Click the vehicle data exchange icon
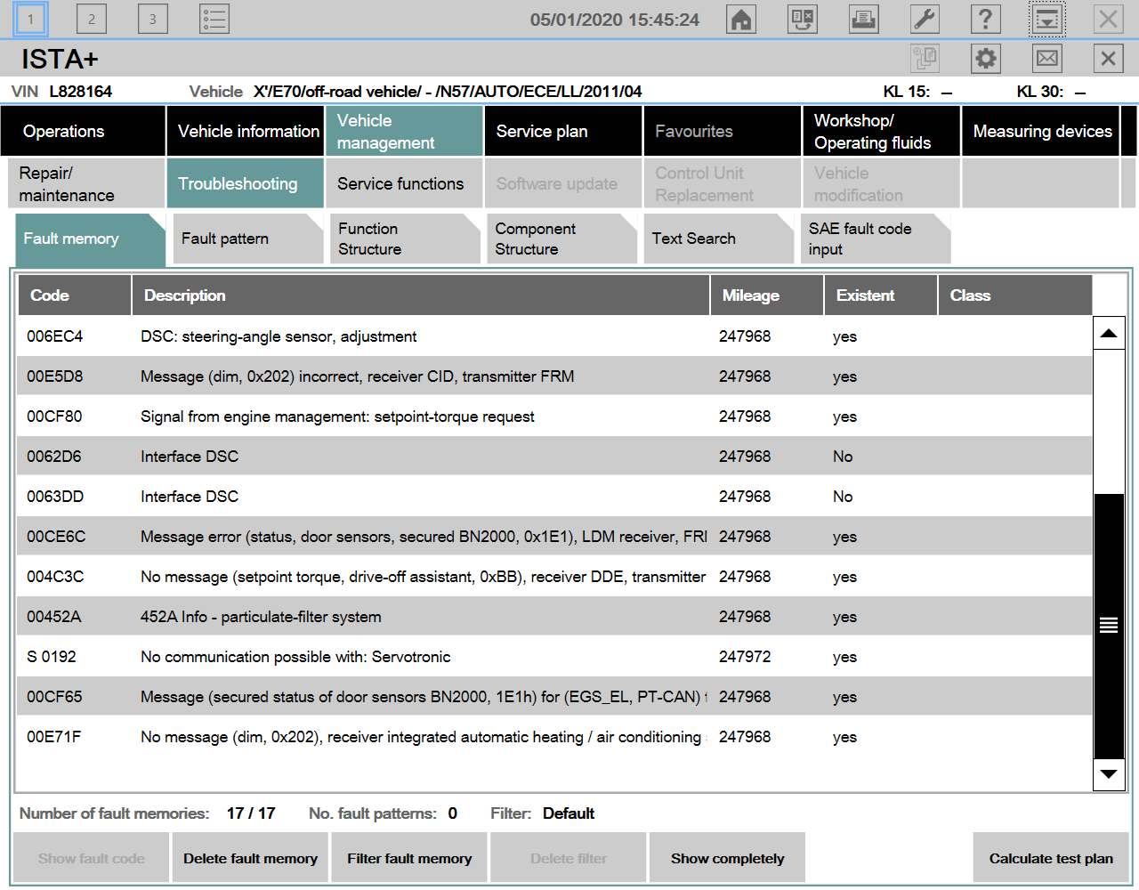The width and height of the screenshot is (1139, 890). (x=802, y=20)
